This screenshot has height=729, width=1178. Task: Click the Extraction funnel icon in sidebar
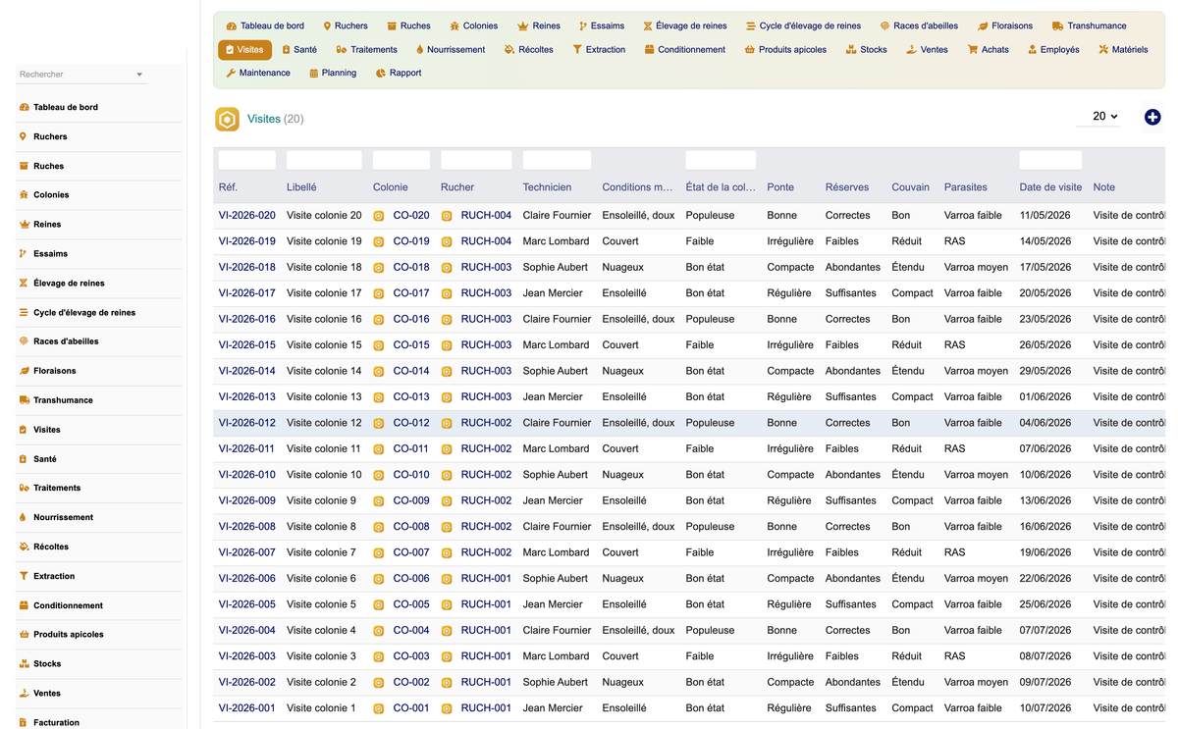coord(24,576)
